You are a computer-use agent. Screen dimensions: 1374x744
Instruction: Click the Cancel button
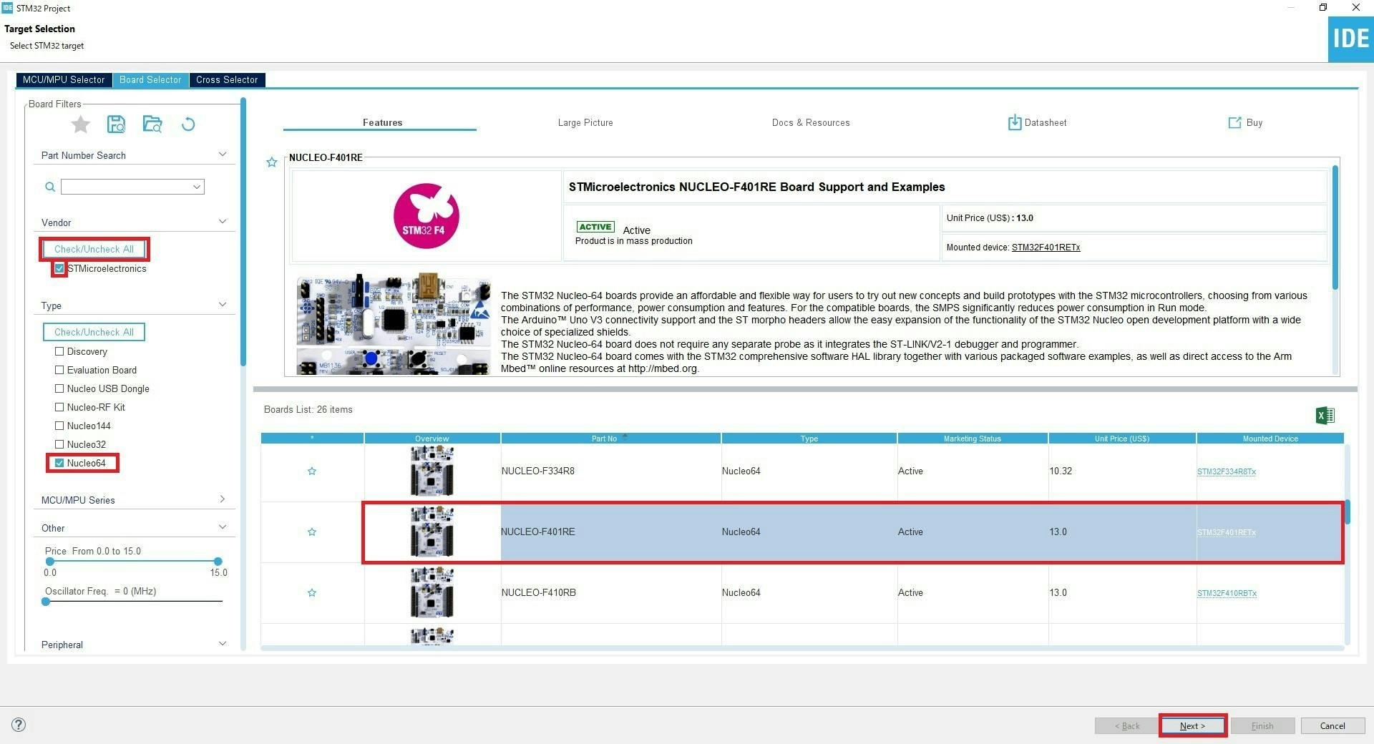point(1332,725)
